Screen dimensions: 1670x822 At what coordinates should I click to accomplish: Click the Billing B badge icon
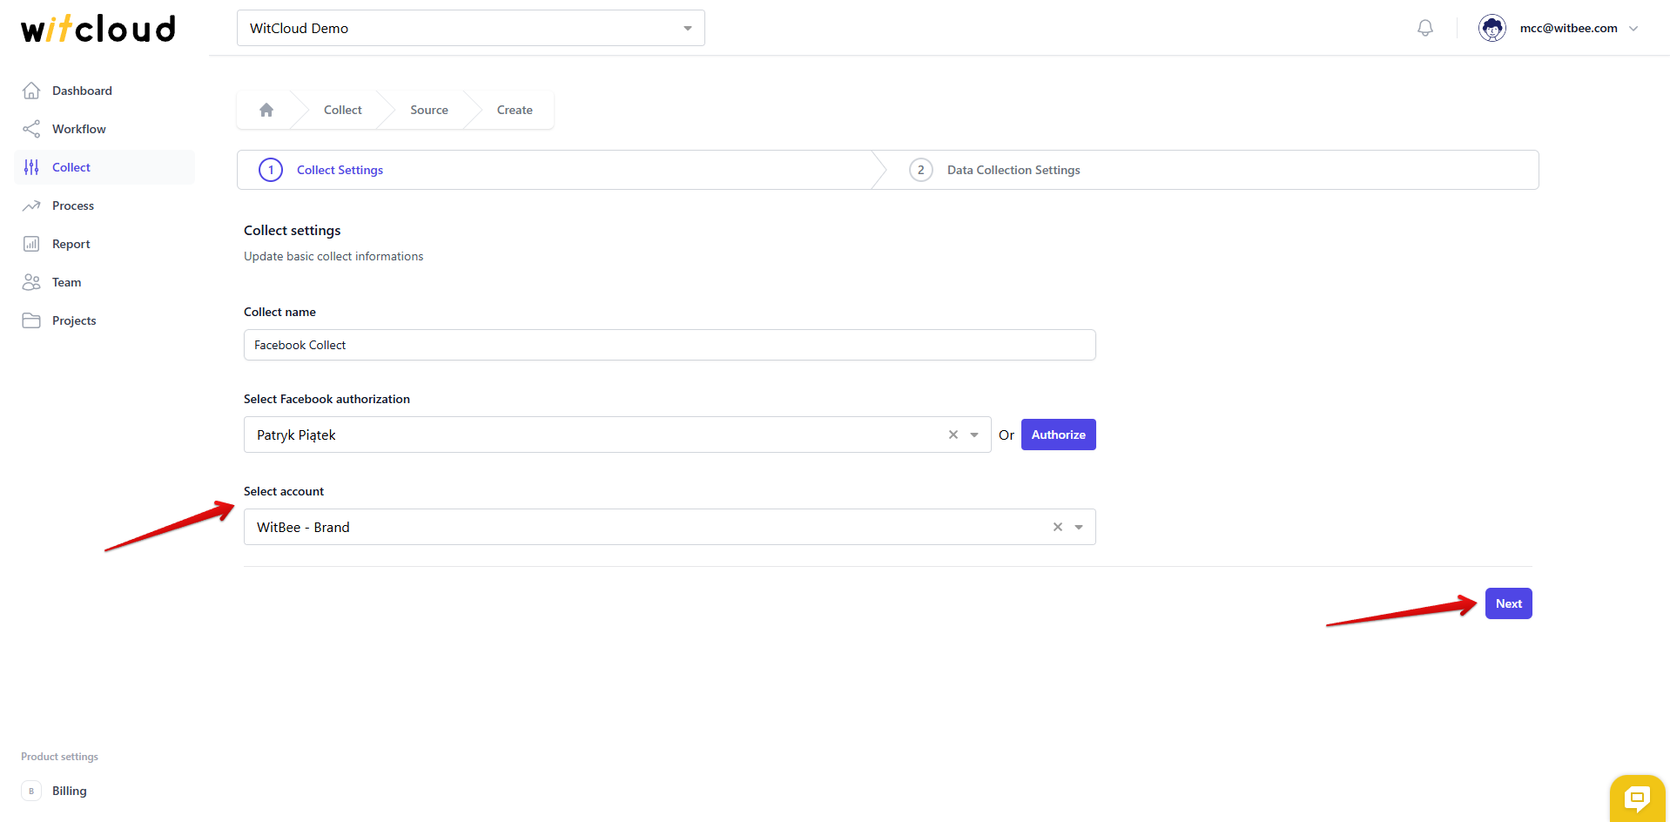coord(31,791)
